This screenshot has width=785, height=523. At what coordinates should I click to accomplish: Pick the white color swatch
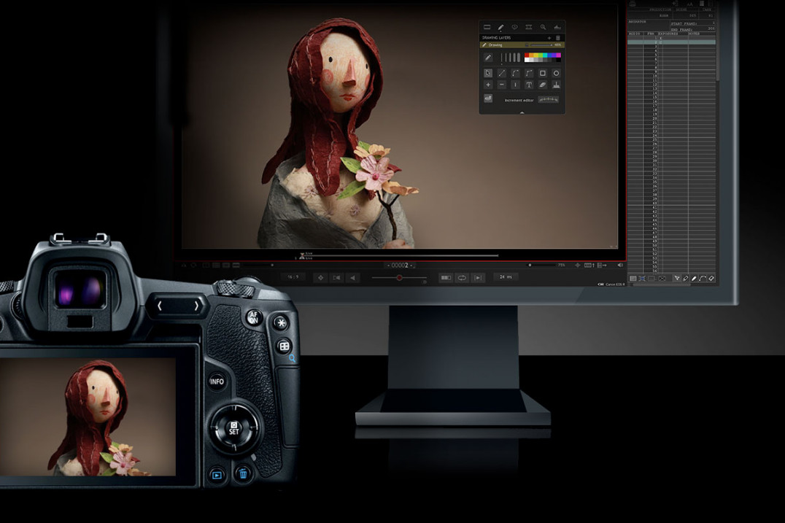click(x=527, y=60)
